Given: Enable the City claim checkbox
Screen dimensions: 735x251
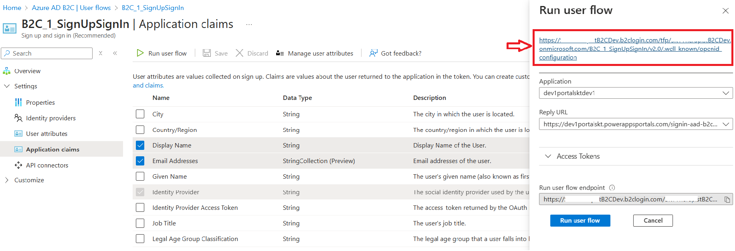Looking at the screenshot, I should click(140, 114).
